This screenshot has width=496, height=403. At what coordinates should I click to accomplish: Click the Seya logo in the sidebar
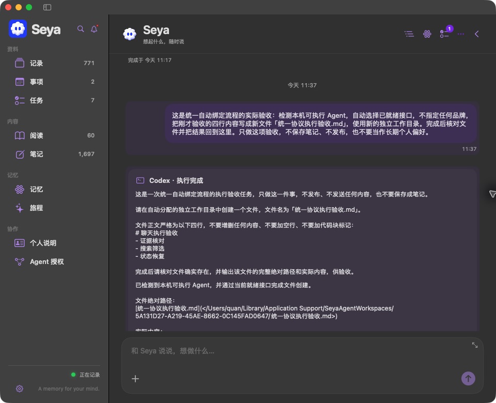[18, 29]
